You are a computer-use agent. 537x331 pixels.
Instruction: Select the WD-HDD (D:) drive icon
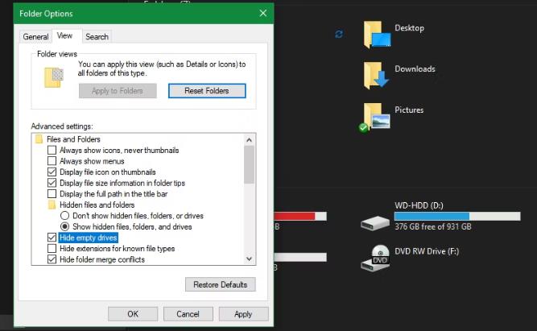click(x=375, y=223)
